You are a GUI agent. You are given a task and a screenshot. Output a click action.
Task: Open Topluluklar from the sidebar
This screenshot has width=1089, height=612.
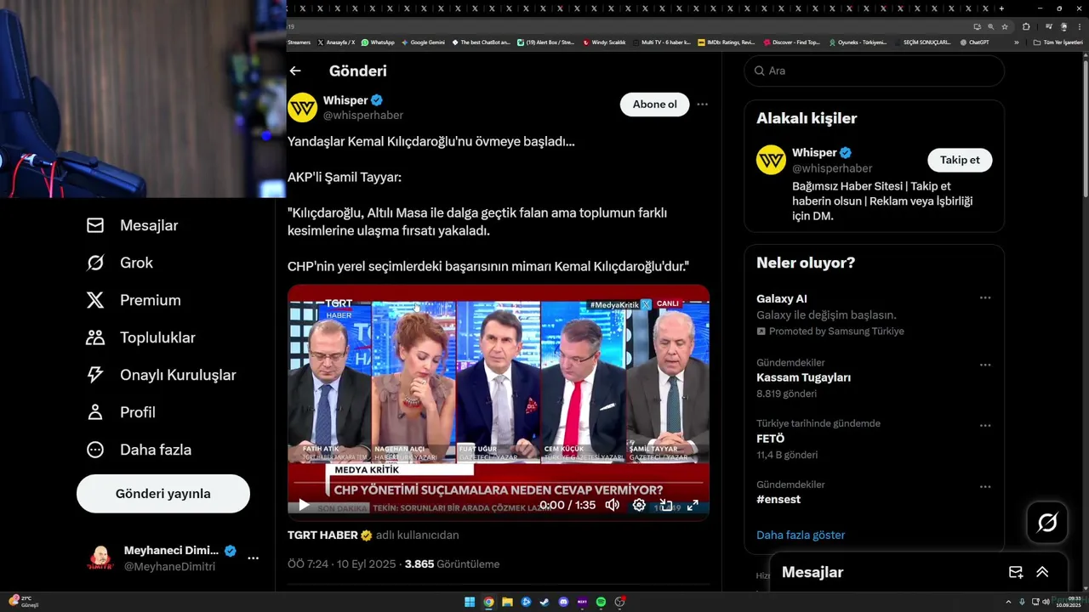[x=140, y=337]
